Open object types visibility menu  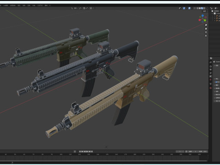[x=181, y=8]
